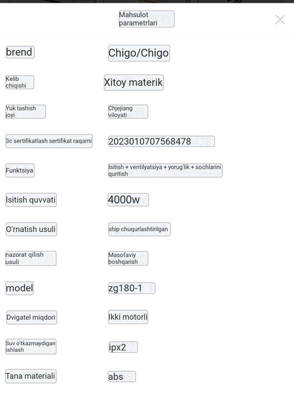
Task: Select certificate number 2023010707568478
Action: [161, 142]
